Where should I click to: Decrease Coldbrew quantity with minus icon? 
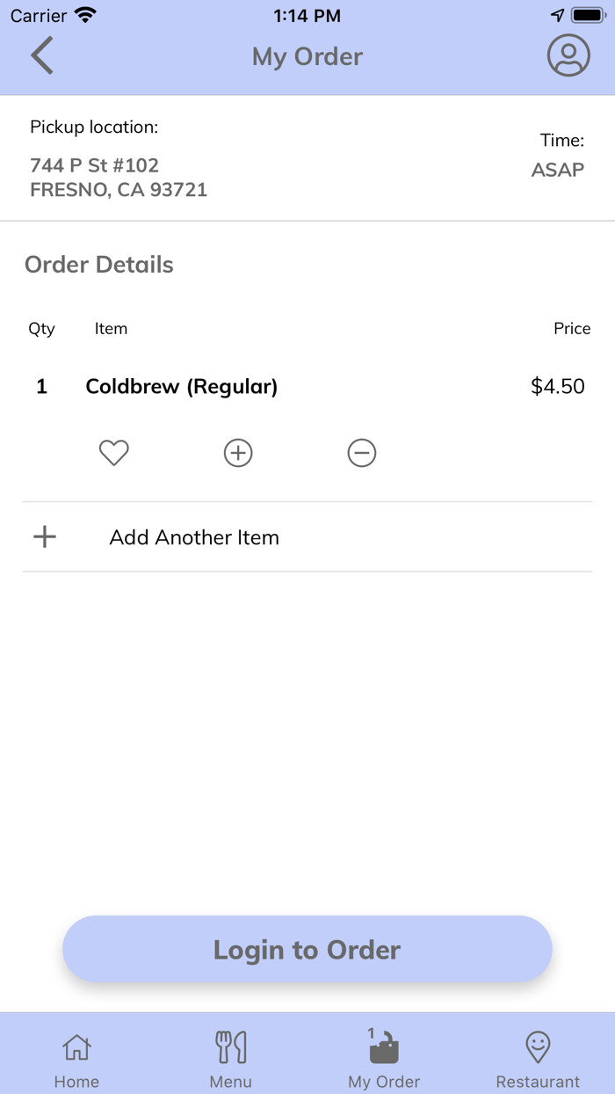[x=362, y=453]
